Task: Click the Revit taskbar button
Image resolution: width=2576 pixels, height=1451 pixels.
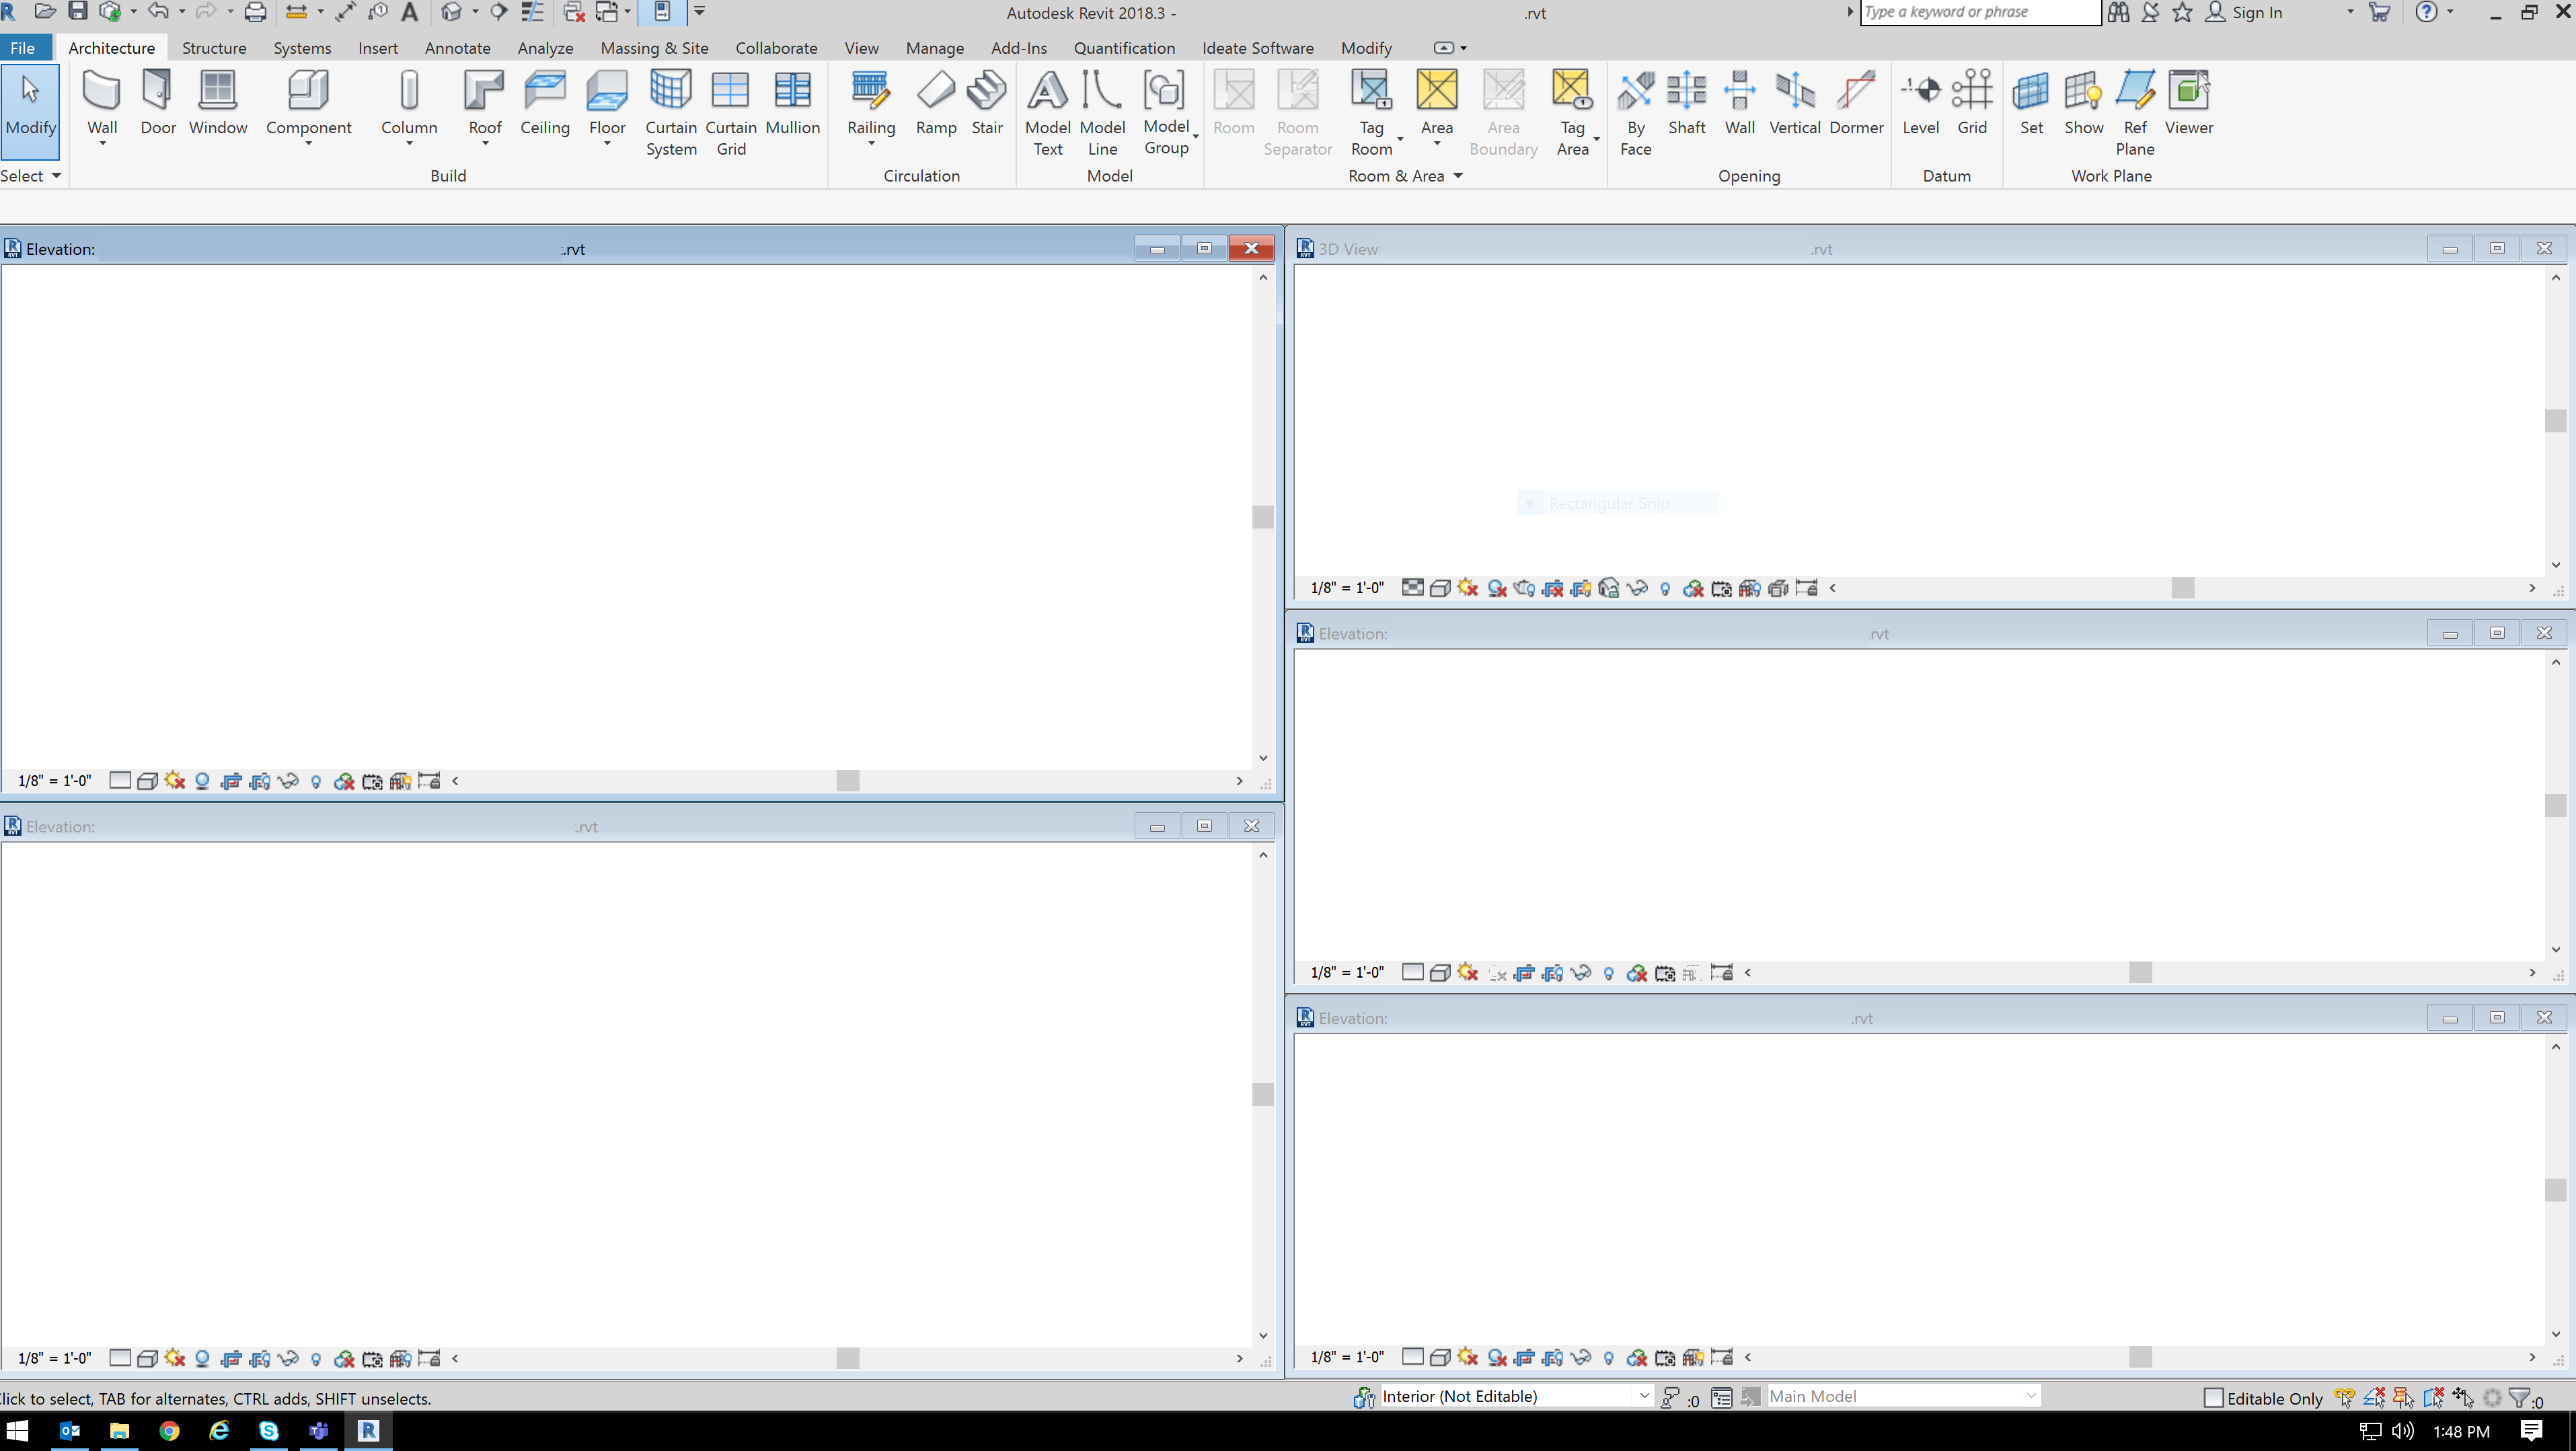Action: coord(368,1431)
